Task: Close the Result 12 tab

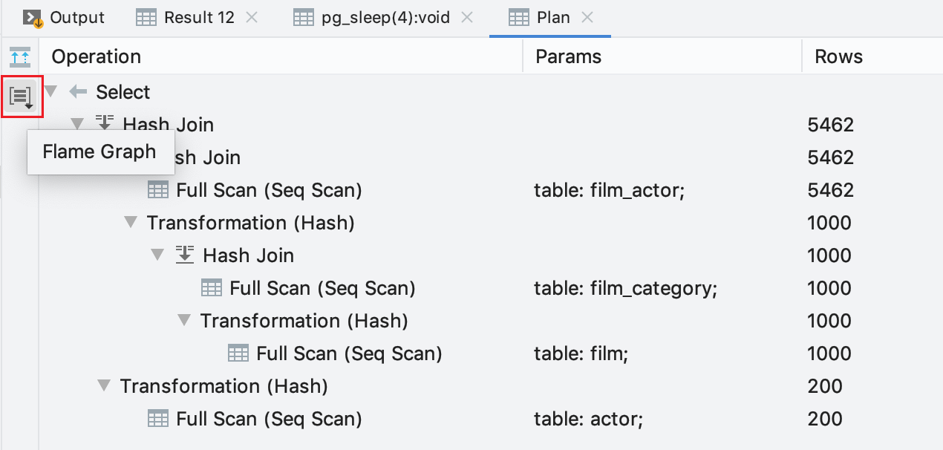Action: pyautogui.click(x=252, y=18)
